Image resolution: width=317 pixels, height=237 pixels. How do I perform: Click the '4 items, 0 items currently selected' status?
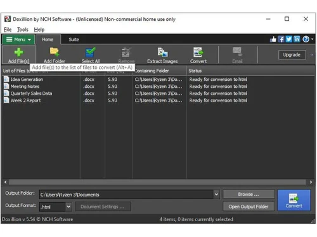[197, 219]
